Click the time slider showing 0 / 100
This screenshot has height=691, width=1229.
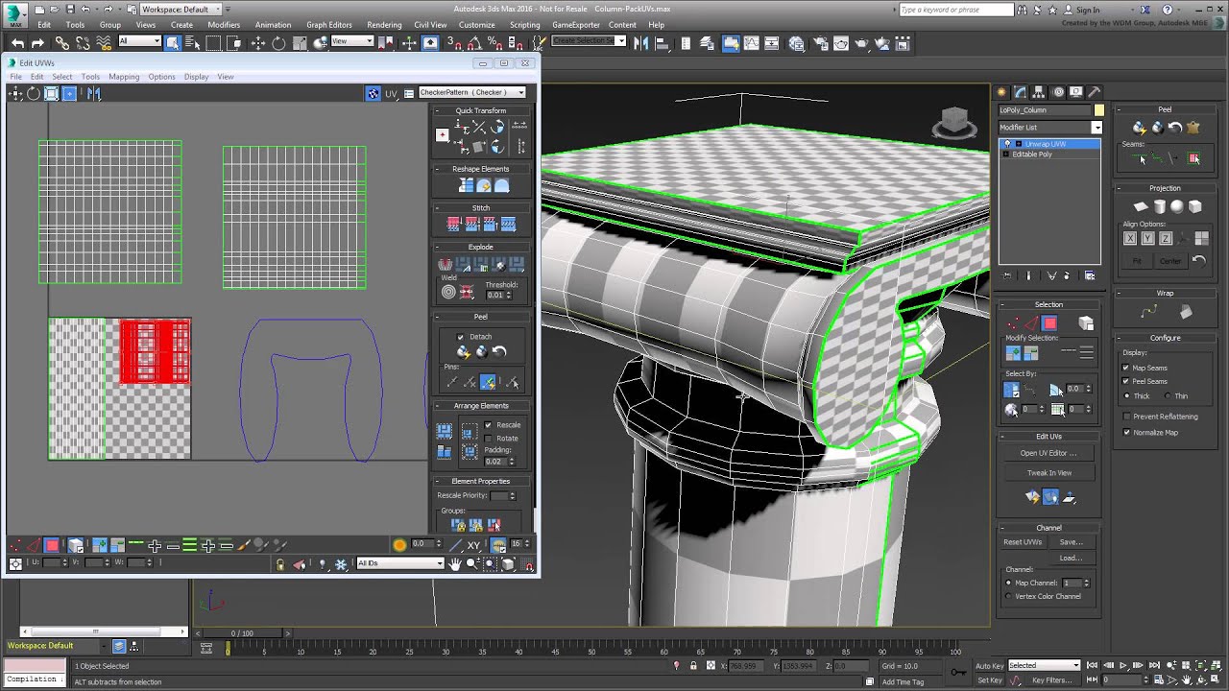[x=242, y=633]
